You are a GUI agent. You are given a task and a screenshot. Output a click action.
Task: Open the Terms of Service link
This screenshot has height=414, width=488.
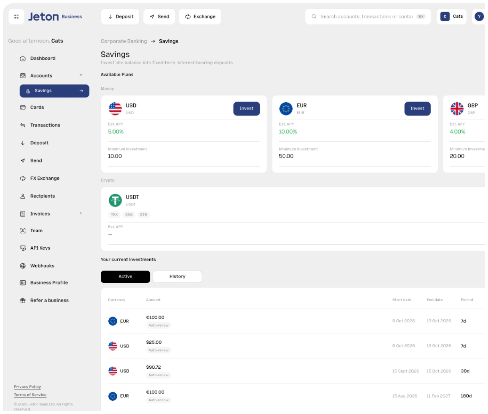coord(30,395)
